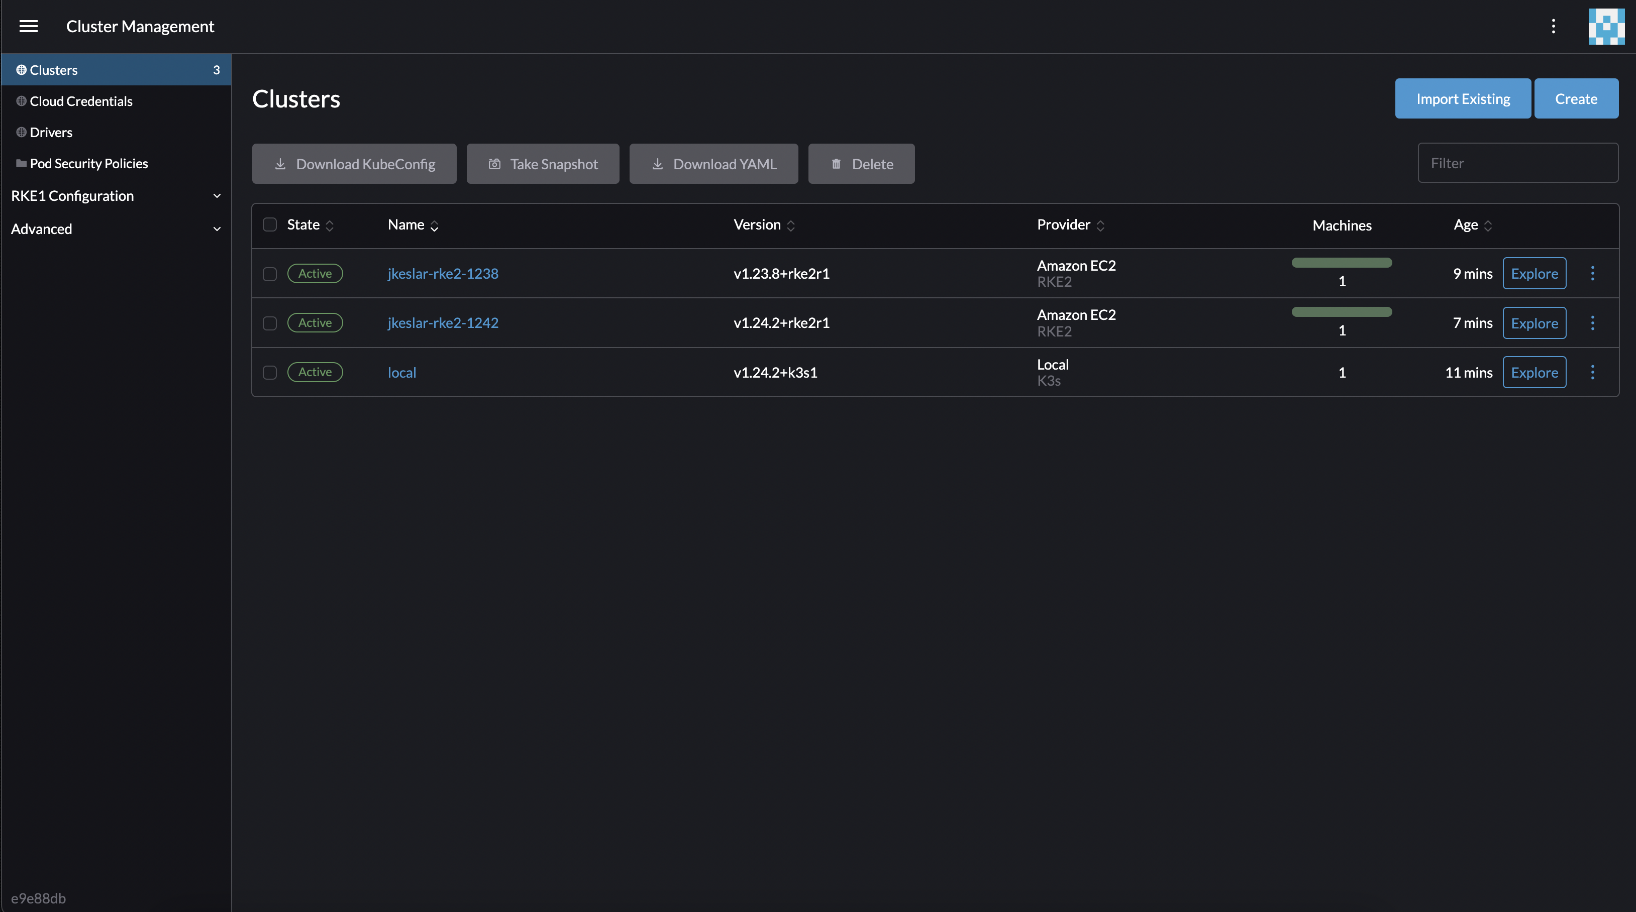Click the Import Existing button

point(1463,98)
